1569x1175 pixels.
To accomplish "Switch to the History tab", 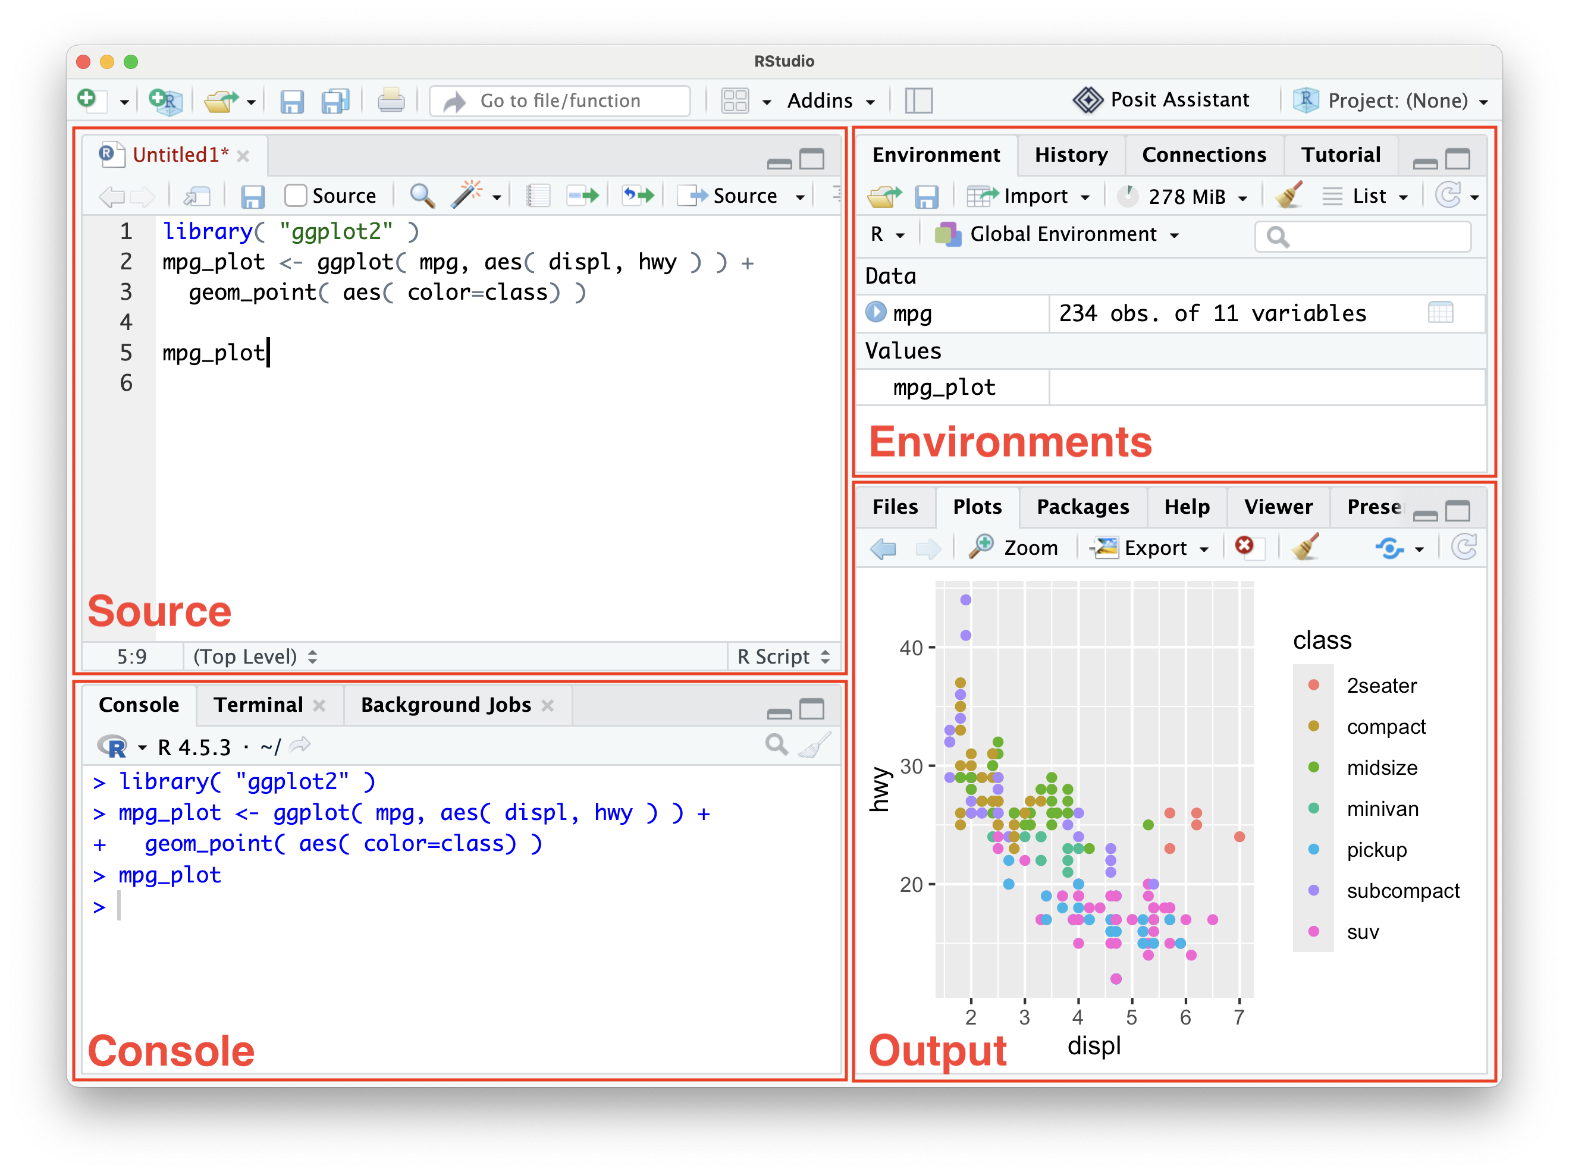I will pos(1071,155).
